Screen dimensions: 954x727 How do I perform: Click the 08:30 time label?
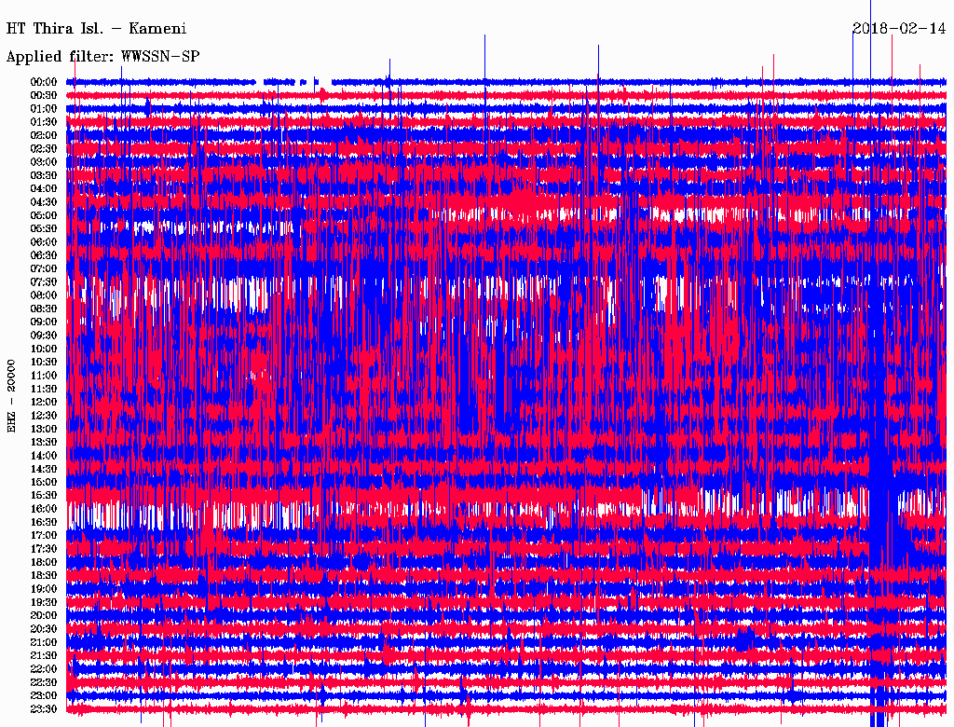click(44, 309)
